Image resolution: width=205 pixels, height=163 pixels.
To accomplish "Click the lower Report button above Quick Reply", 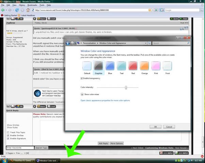I will coord(42,106).
